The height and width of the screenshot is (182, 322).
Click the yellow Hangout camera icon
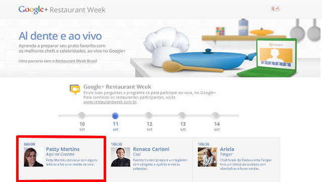click(x=75, y=89)
